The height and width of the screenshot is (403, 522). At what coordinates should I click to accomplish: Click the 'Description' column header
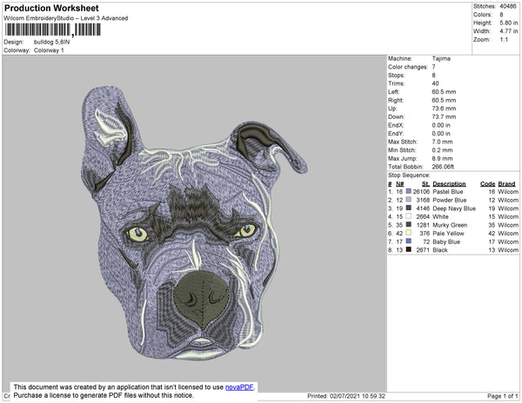[449, 184]
